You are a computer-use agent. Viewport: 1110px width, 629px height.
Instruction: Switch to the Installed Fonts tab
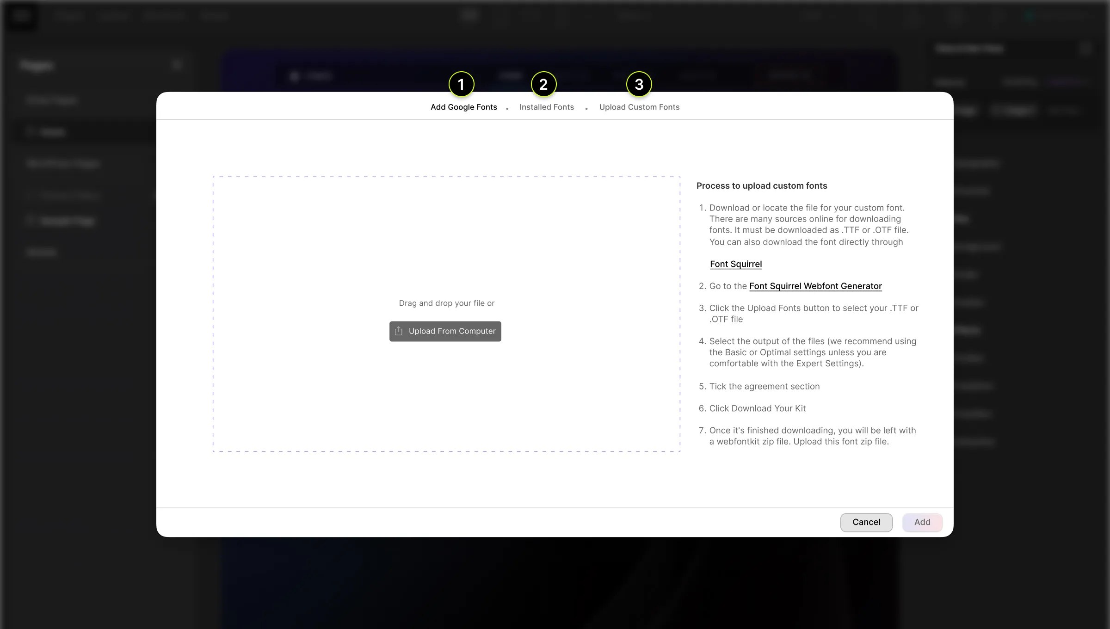547,107
